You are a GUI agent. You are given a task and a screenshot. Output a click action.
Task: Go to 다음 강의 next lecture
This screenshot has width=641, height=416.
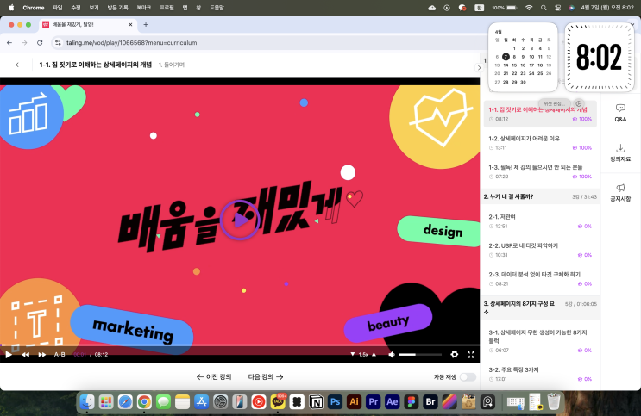coord(266,376)
